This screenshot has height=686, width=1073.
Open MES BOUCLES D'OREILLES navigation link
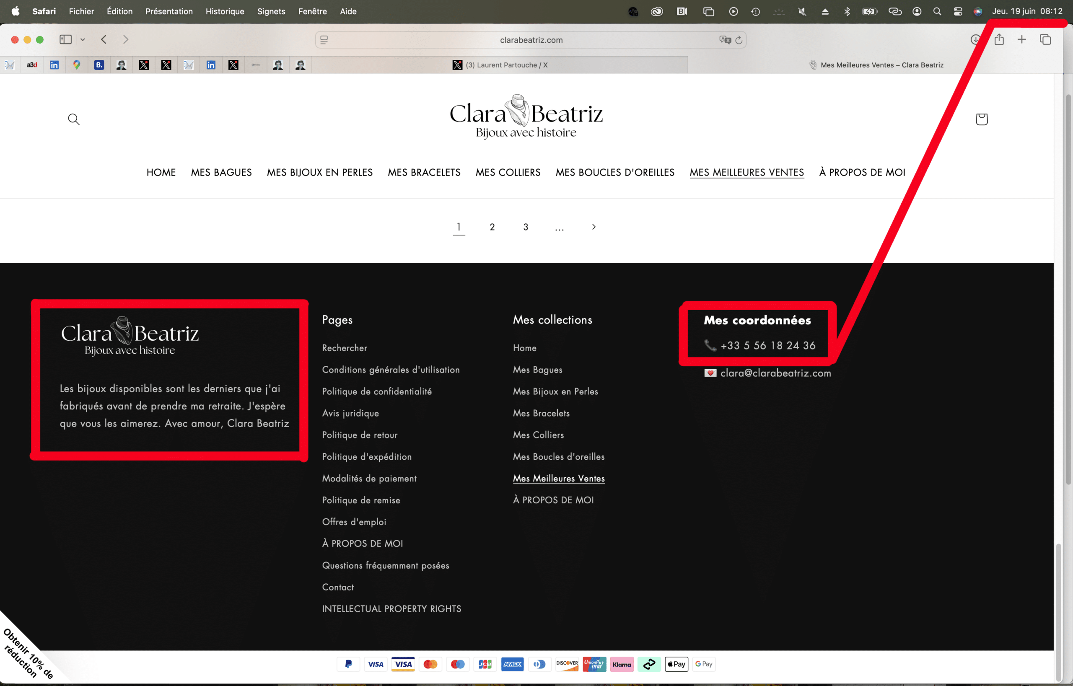[x=615, y=172]
